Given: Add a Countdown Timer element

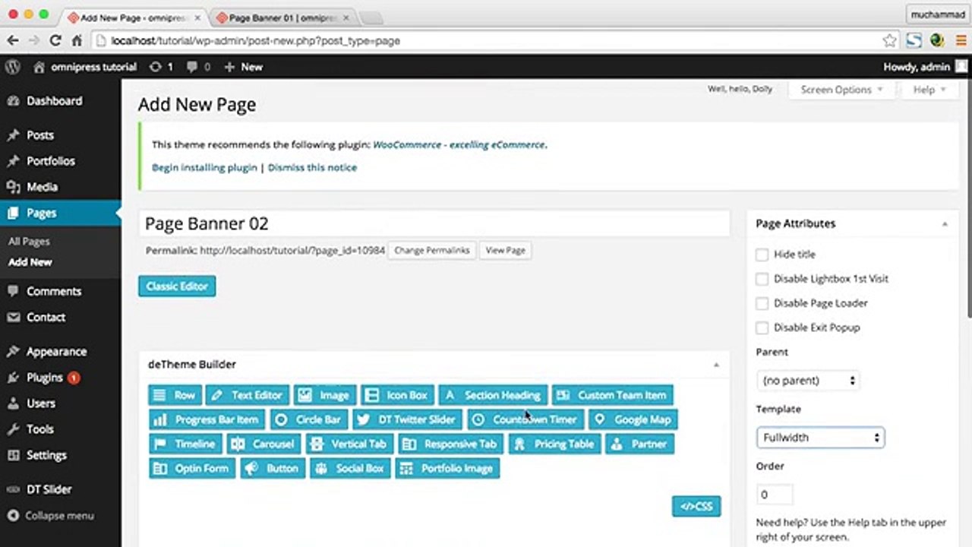Looking at the screenshot, I should (525, 419).
